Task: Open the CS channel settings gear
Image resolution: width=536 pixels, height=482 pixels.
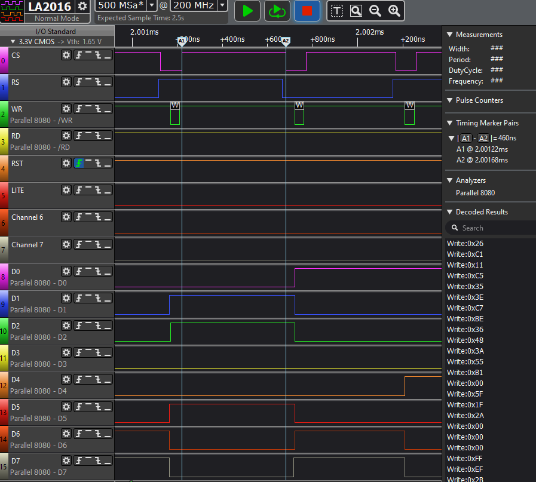Action: pyautogui.click(x=66, y=55)
